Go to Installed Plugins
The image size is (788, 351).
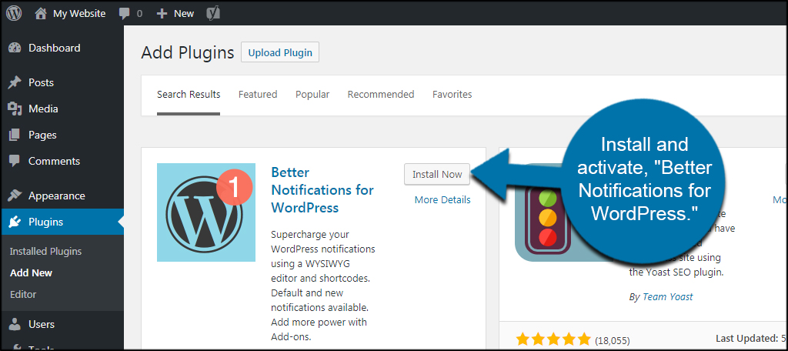(45, 252)
